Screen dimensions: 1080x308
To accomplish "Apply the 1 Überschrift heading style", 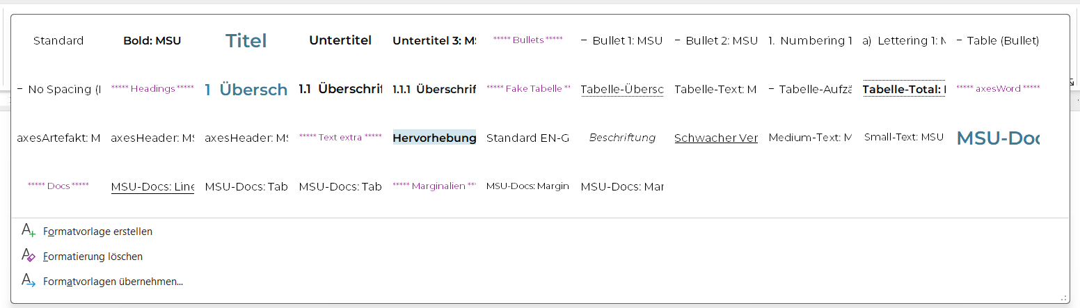I will pyautogui.click(x=246, y=89).
